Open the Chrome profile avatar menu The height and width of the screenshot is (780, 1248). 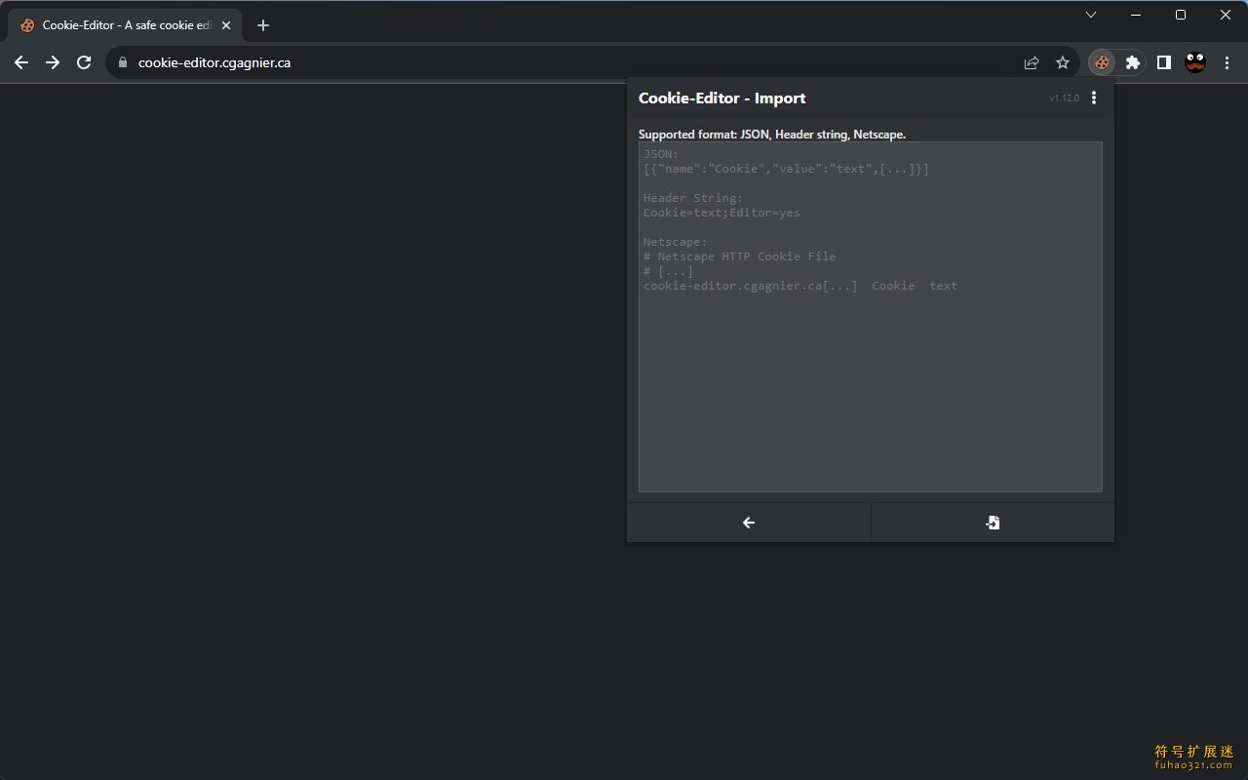[x=1195, y=62]
